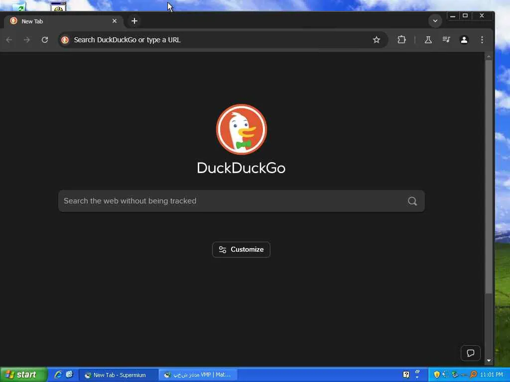510x382 pixels.
Task: Click the vertical scrollbar thumb
Action: tap(489, 177)
